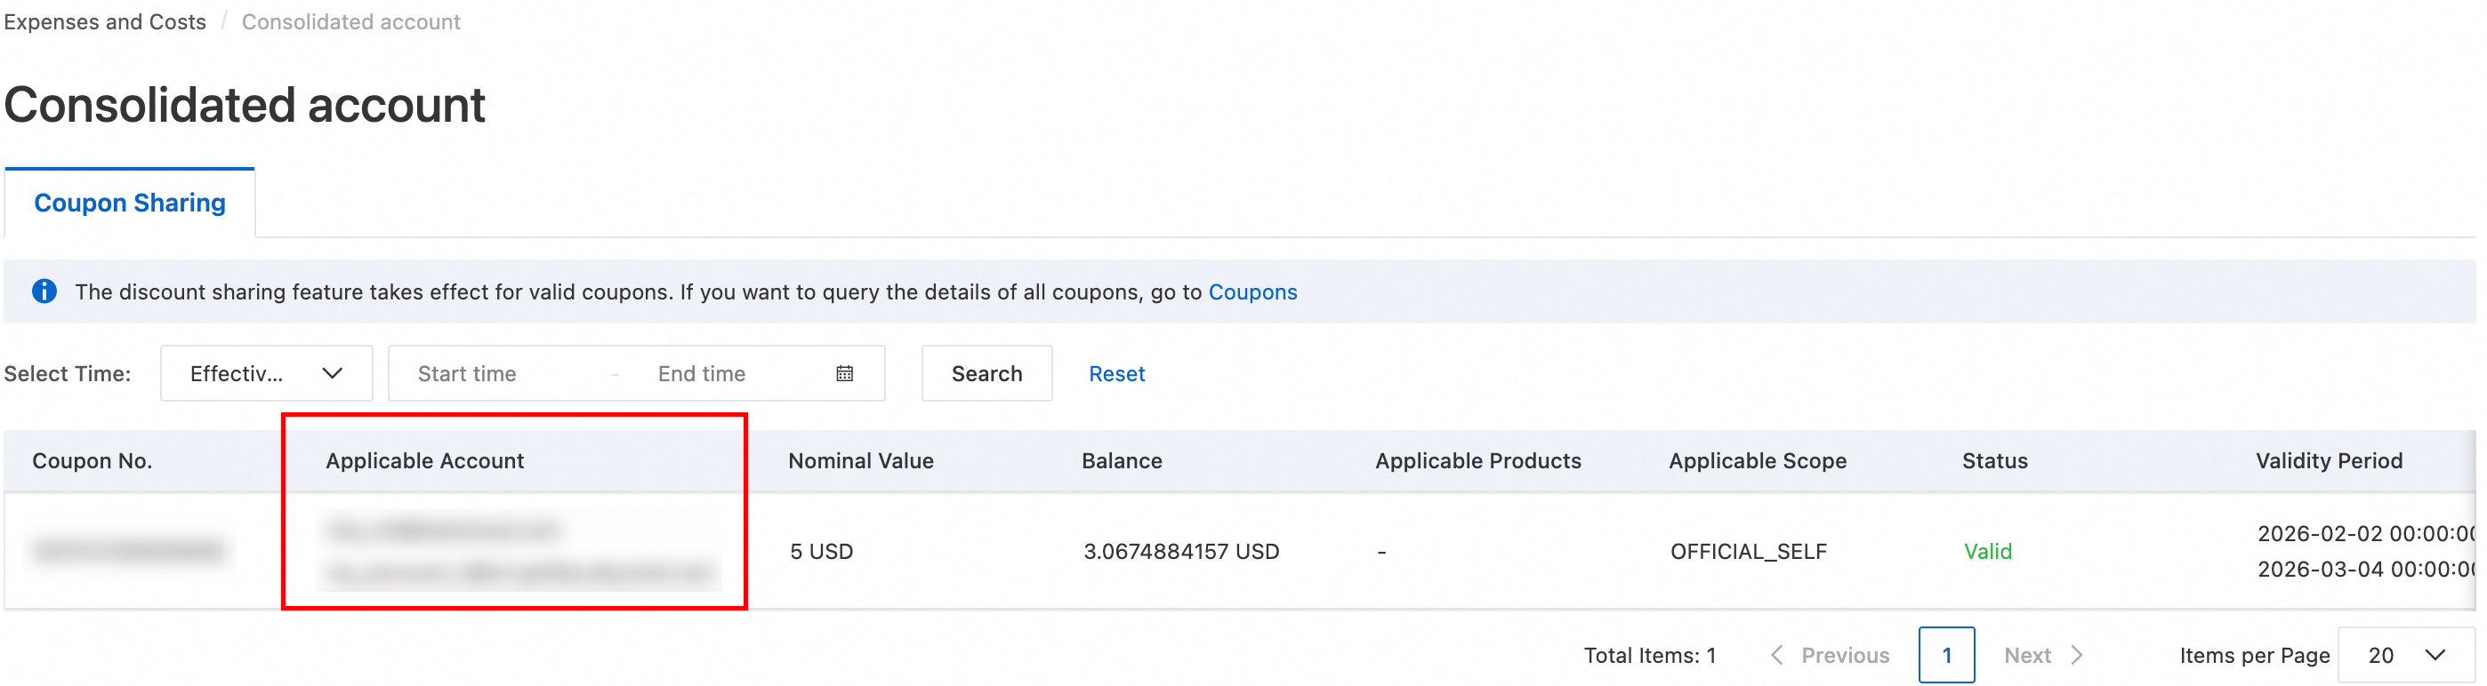Click the calendar icon in date range

point(845,373)
